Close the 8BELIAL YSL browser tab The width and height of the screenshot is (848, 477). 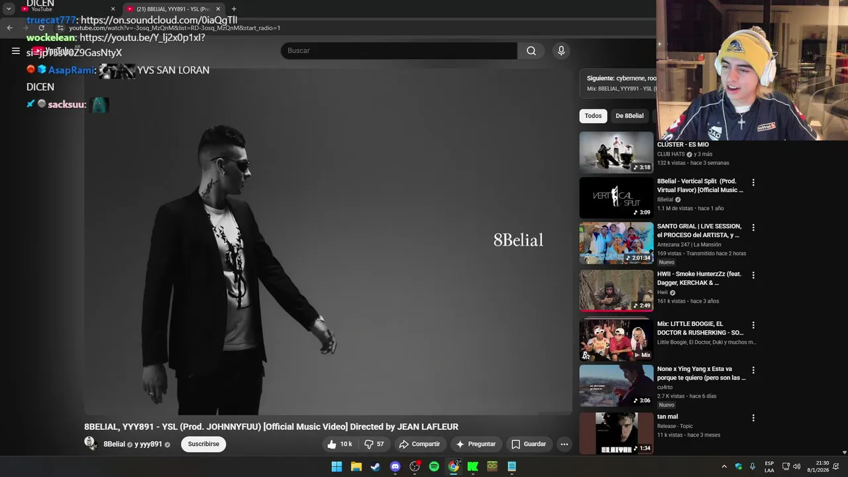point(218,9)
